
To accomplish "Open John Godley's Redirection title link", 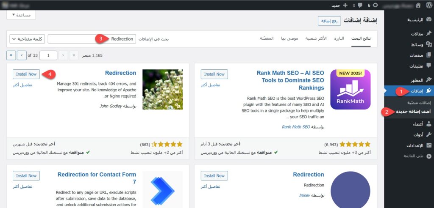I will (120, 73).
